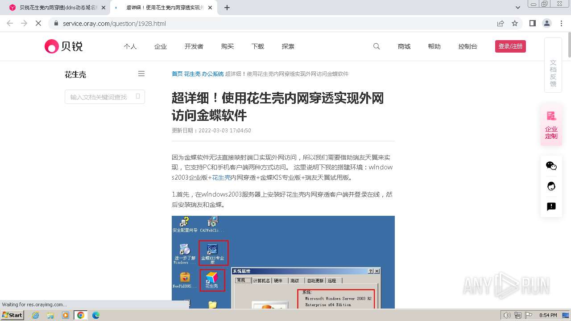Open the 企业 navigation menu
571x321 pixels.
pyautogui.click(x=161, y=46)
